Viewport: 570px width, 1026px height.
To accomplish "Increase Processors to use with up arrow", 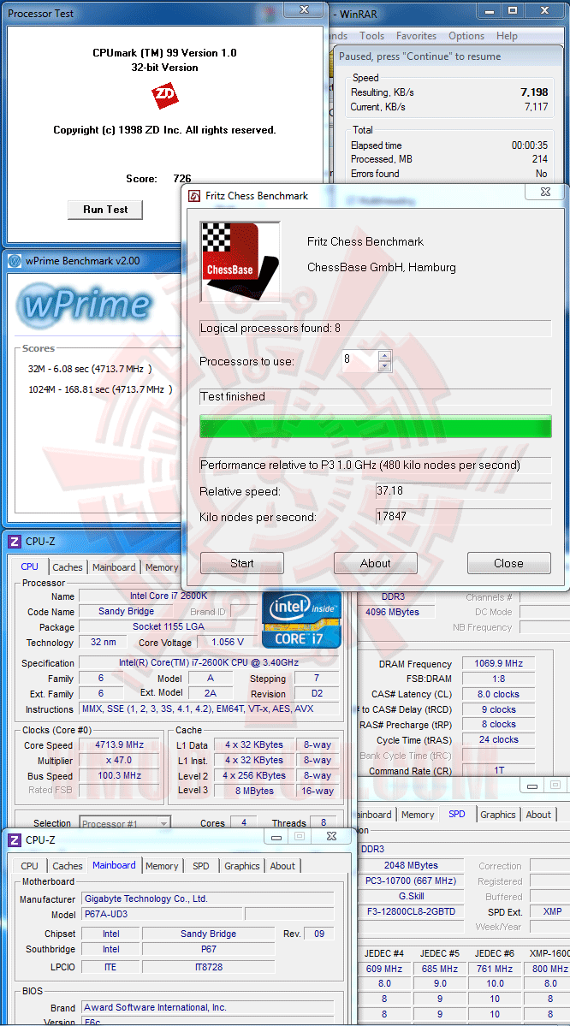I will (x=385, y=356).
